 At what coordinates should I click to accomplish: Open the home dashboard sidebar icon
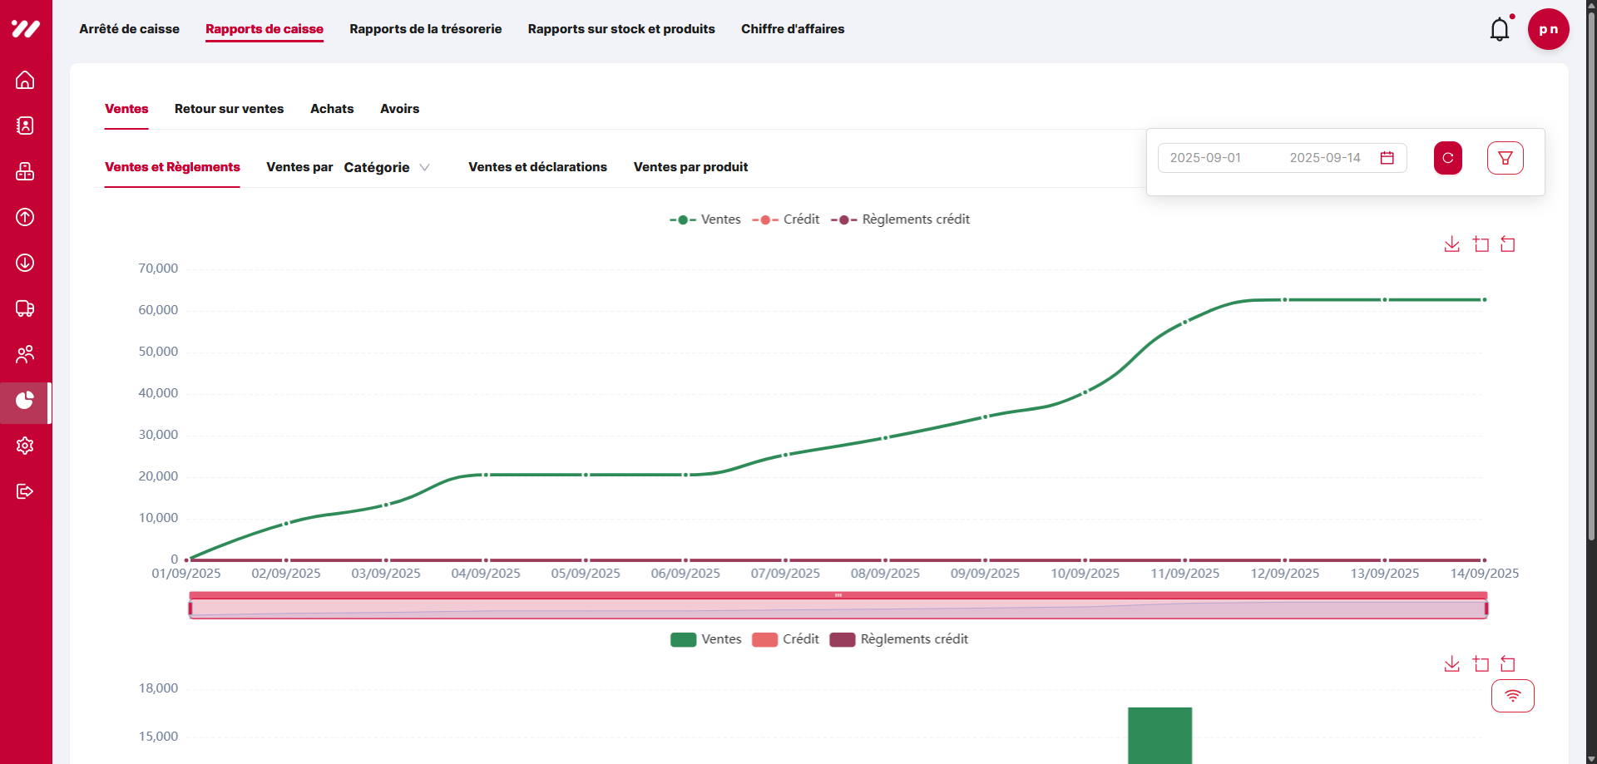point(25,80)
